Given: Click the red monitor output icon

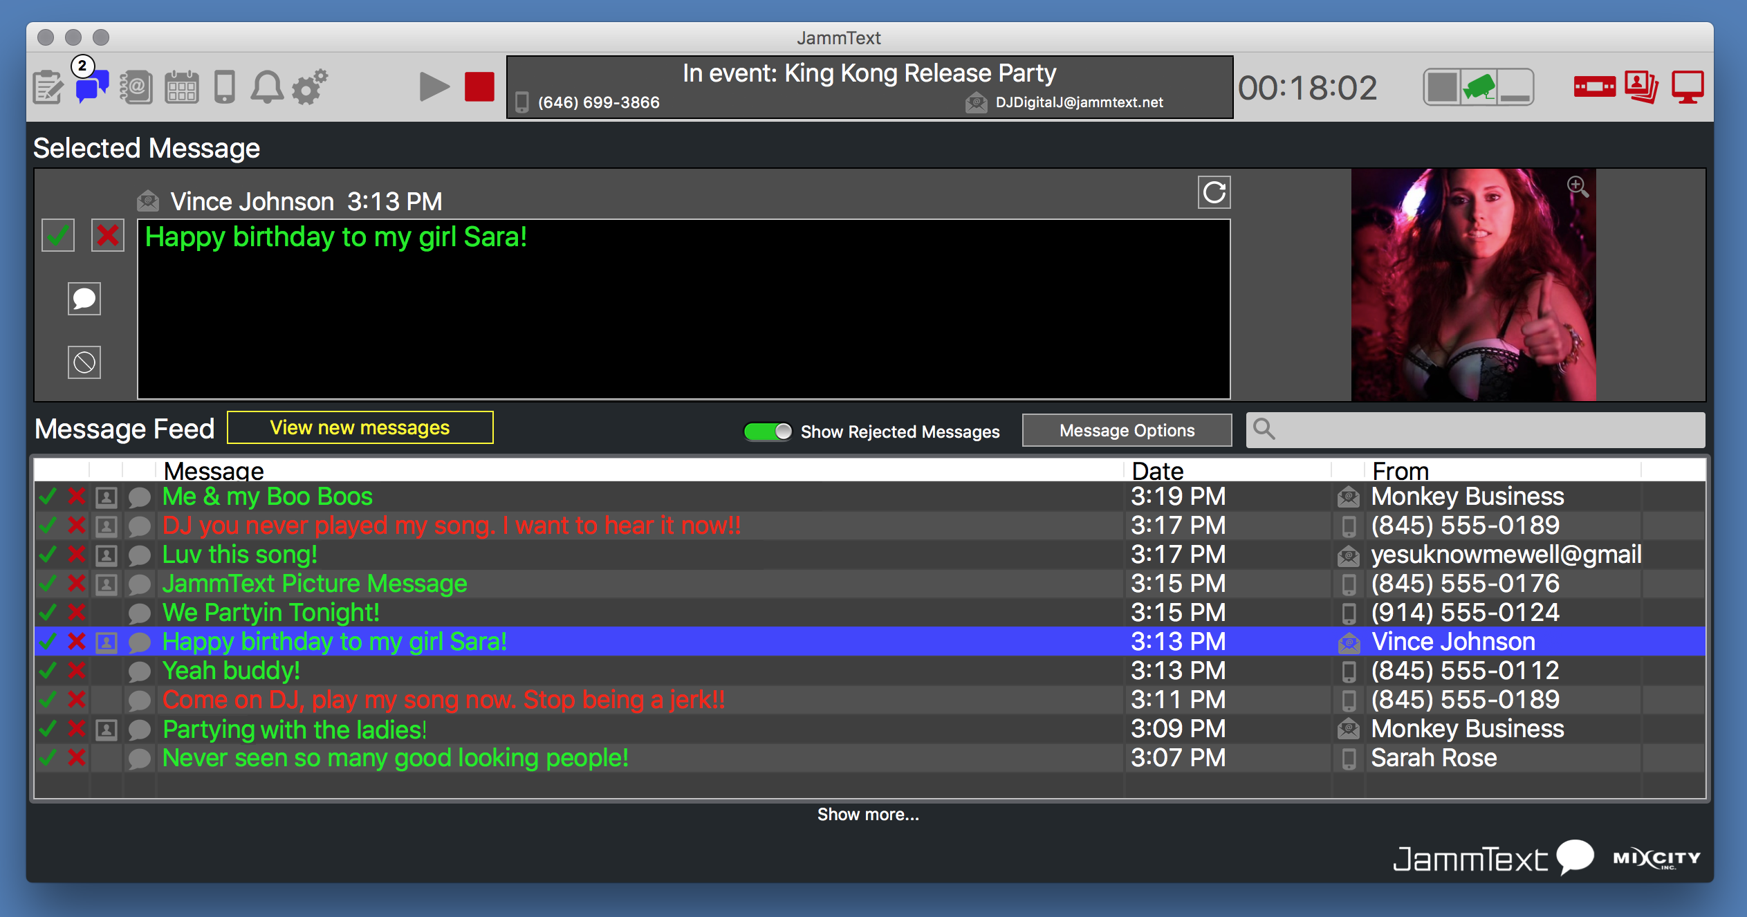Looking at the screenshot, I should point(1688,87).
